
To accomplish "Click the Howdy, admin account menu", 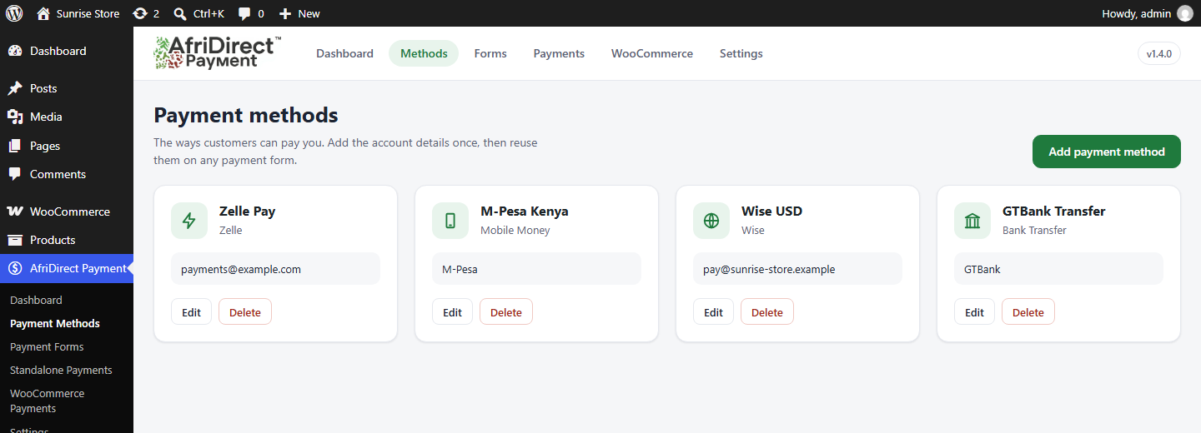I will click(1147, 13).
